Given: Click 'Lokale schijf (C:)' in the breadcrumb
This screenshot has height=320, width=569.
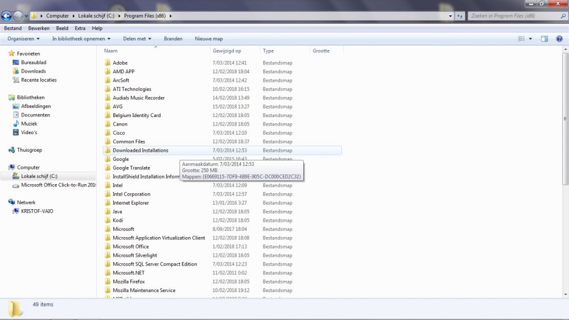Looking at the screenshot, I should pos(96,16).
